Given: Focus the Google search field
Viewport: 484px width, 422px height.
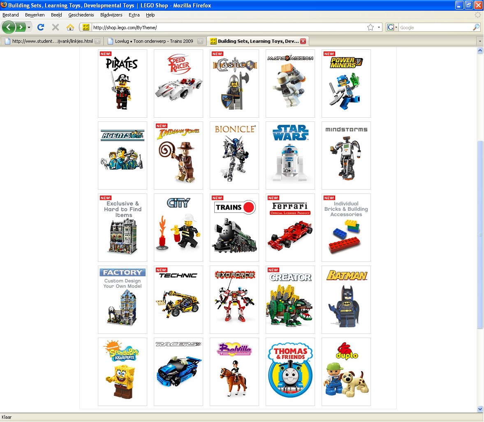Looking at the screenshot, I should 435,28.
